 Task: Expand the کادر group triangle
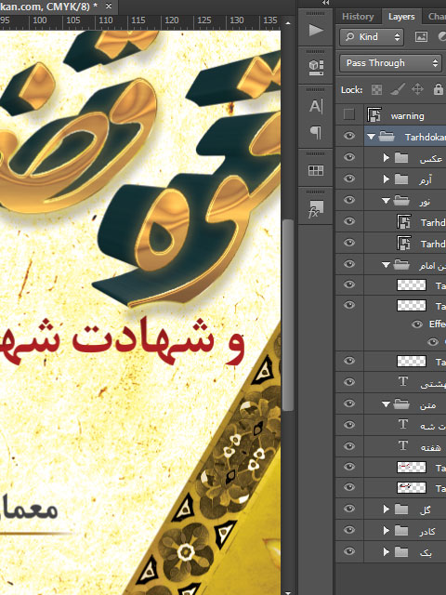coord(387,531)
